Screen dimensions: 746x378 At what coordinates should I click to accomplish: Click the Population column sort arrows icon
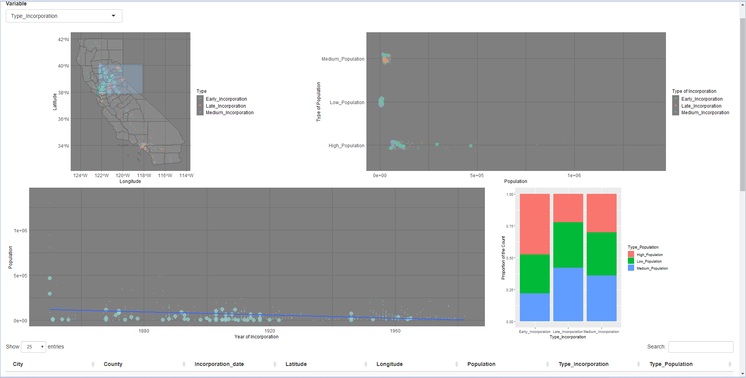click(547, 364)
